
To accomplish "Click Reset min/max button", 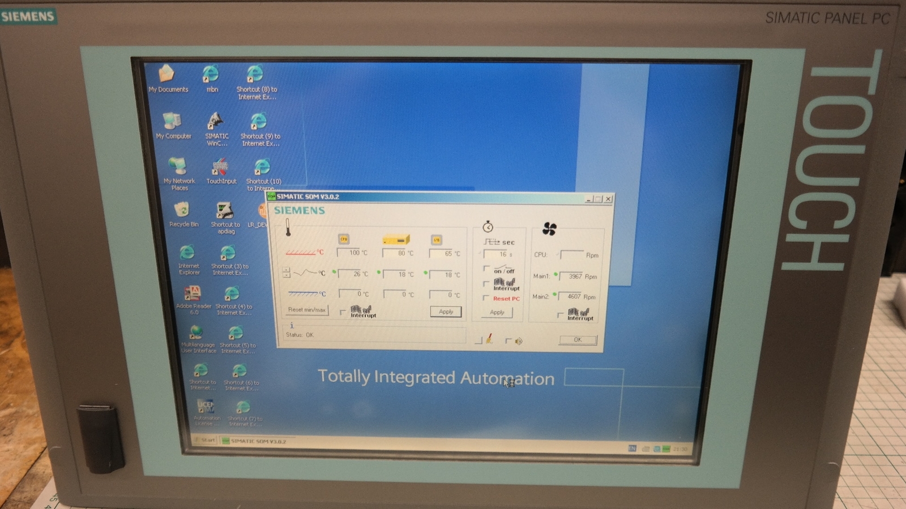I will click(306, 310).
